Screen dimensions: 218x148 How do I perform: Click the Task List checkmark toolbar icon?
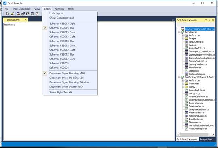tap(37, 14)
